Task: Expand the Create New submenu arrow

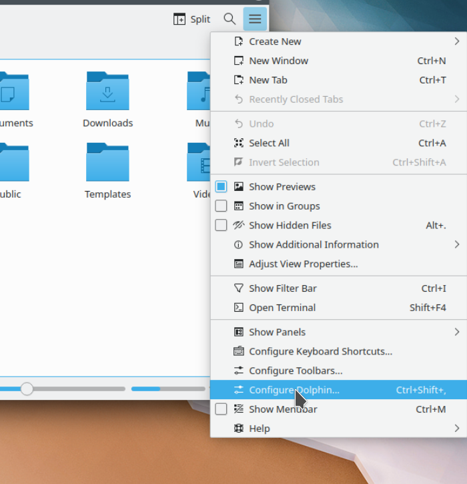Action: pyautogui.click(x=457, y=41)
